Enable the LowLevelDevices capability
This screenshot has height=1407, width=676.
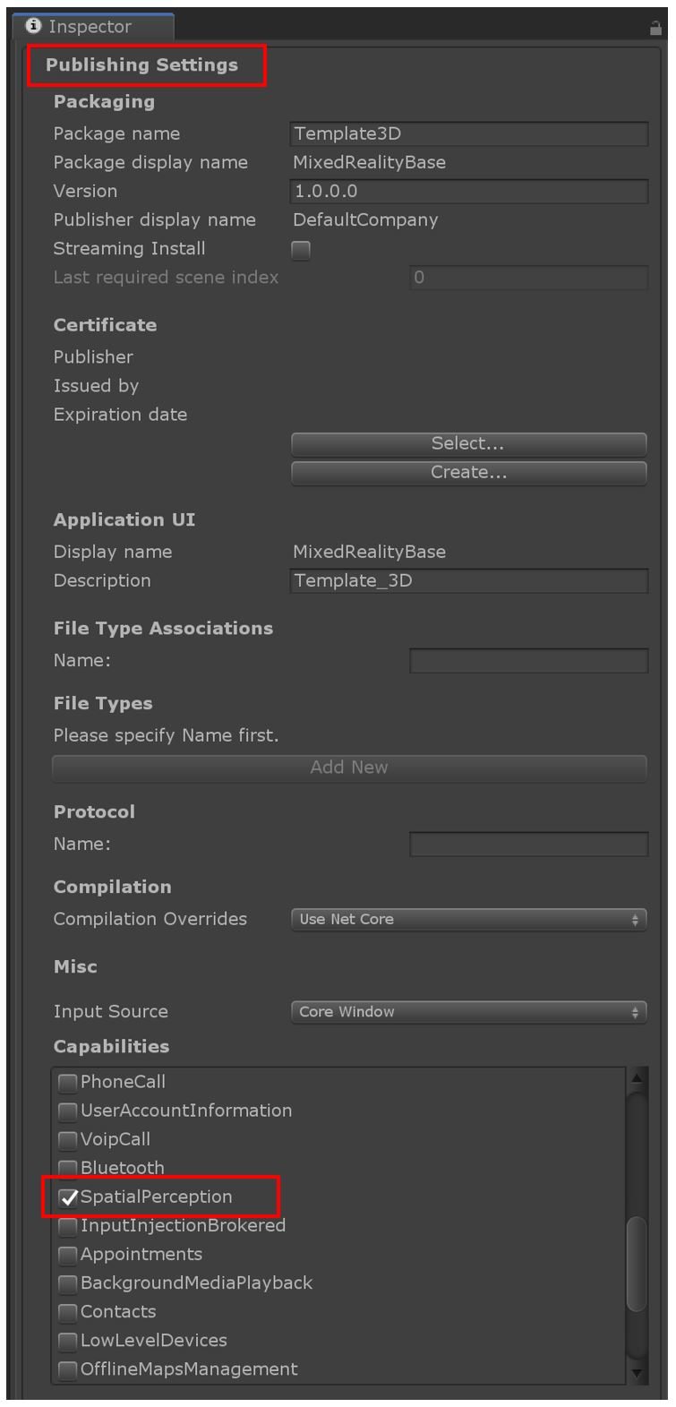pyautogui.click(x=68, y=1341)
